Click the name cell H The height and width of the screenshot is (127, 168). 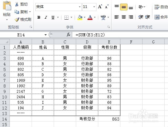[43, 97]
